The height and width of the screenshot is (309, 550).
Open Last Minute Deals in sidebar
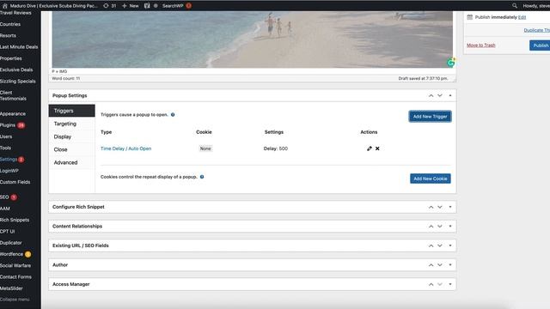[19, 47]
